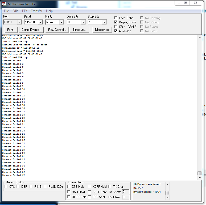Toggle XOFF Hold checkbox

click(89, 186)
